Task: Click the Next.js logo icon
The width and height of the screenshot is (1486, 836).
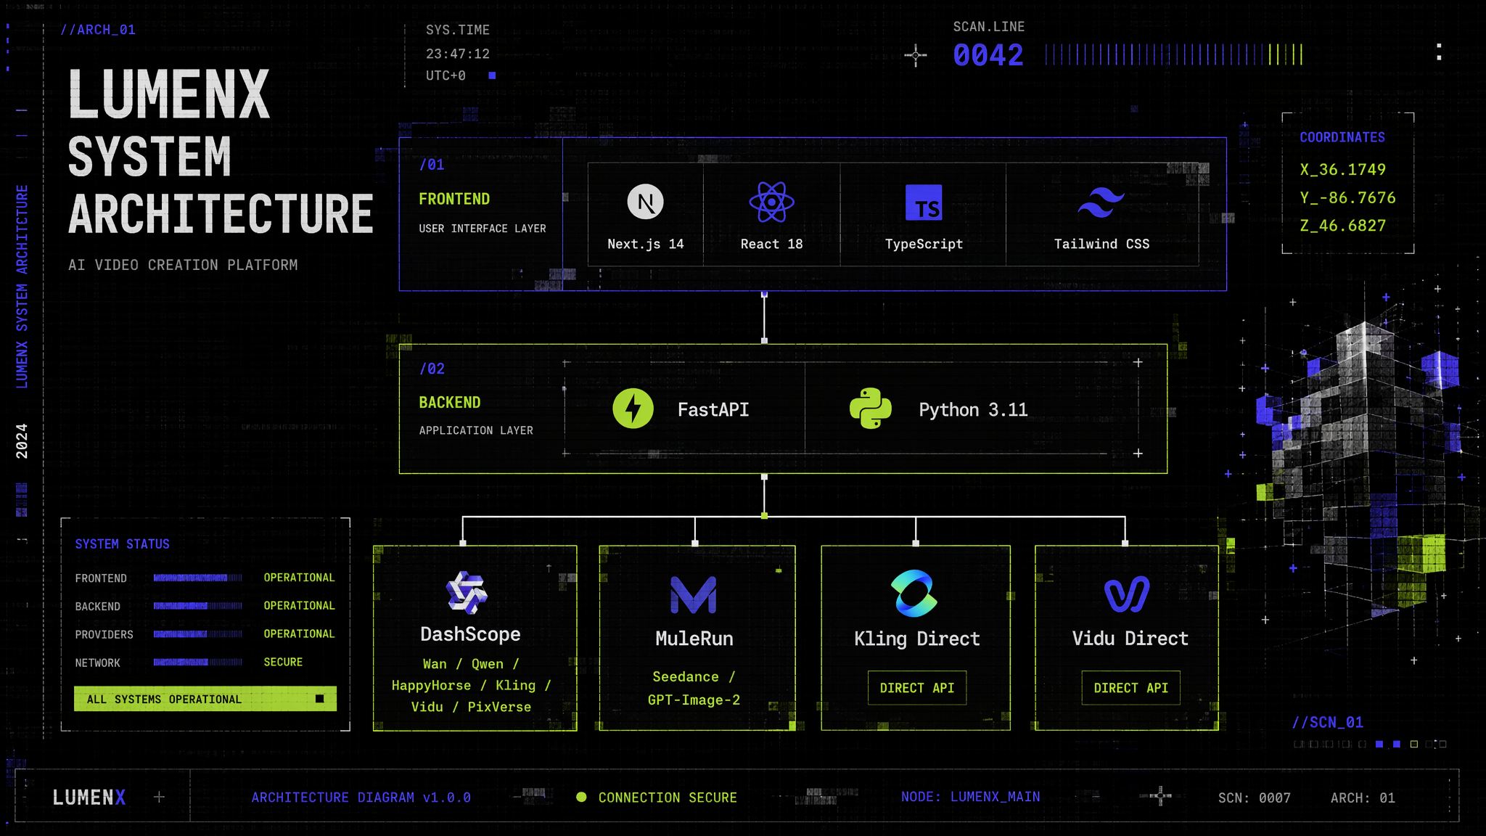Action: click(x=645, y=202)
